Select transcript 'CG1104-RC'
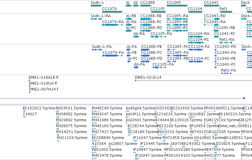This screenshot has width=252, height=160. [198, 40]
